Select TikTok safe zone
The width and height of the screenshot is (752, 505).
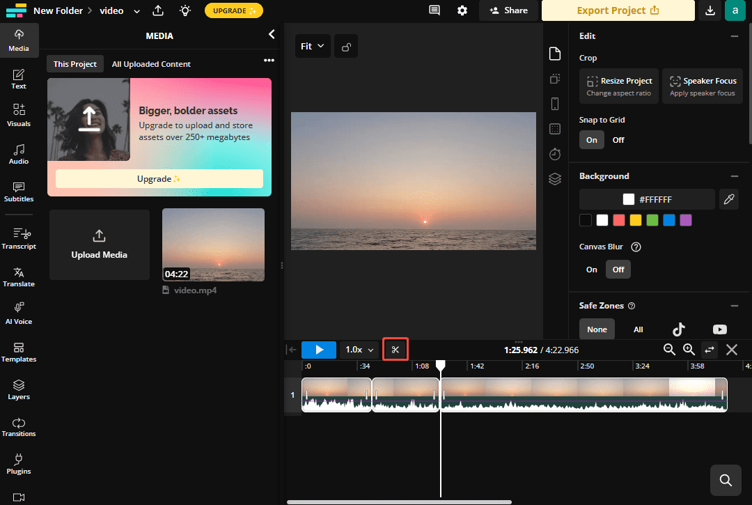click(x=679, y=329)
